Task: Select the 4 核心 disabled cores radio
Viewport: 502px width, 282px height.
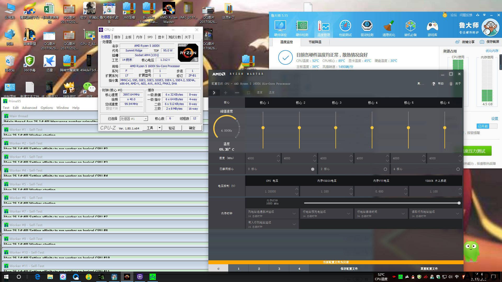Action: click(458, 169)
